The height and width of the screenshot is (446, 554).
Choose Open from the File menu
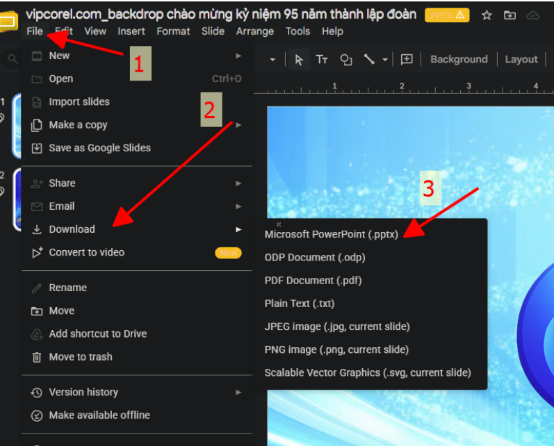(136, 79)
